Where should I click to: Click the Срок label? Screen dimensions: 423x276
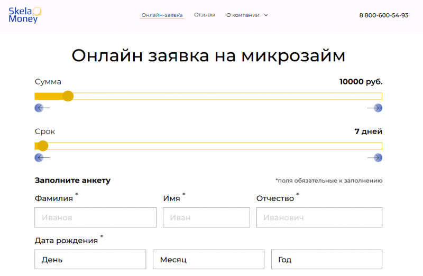45,132
